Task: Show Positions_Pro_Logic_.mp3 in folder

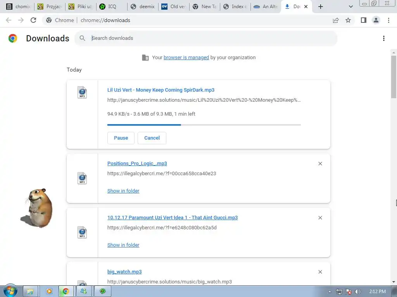Action: pos(123,191)
